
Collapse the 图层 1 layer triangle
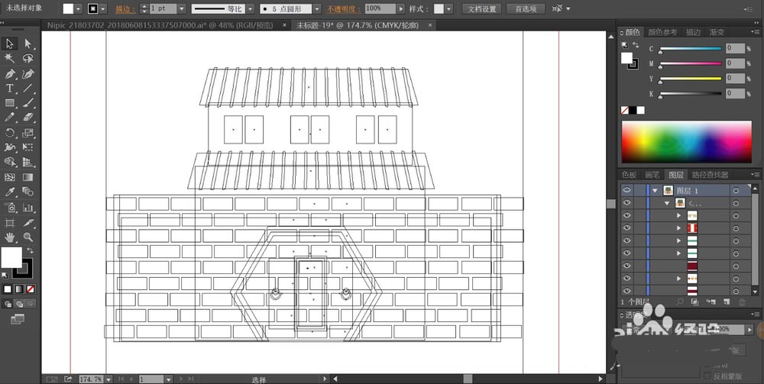(x=656, y=191)
